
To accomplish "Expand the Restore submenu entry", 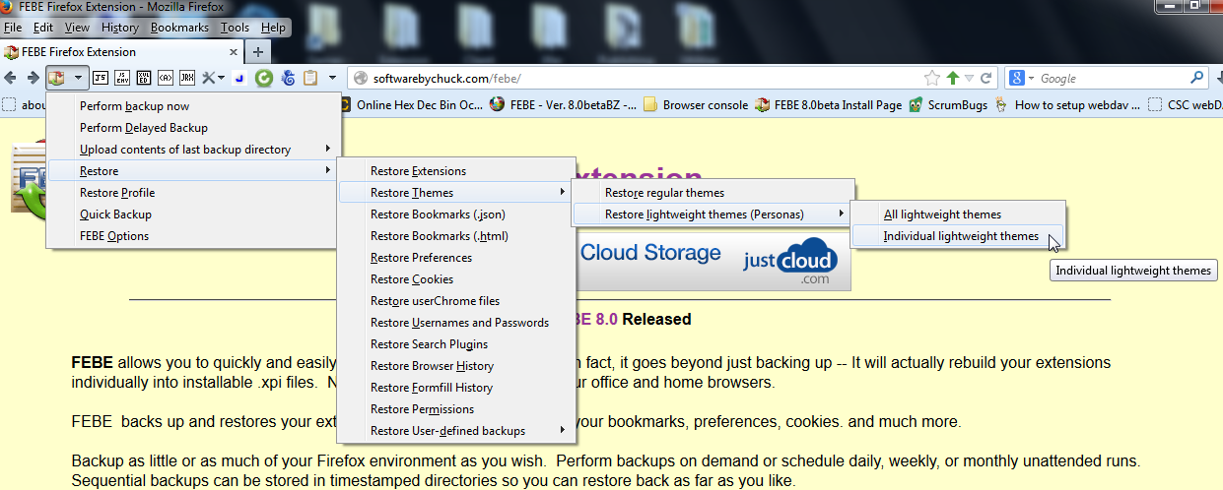I will pos(194,171).
